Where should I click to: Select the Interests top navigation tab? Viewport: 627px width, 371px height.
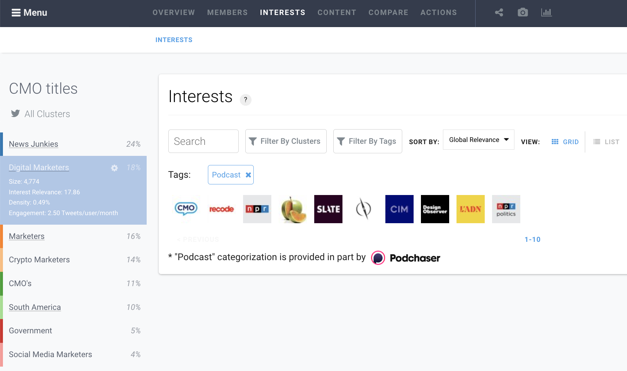pos(283,12)
